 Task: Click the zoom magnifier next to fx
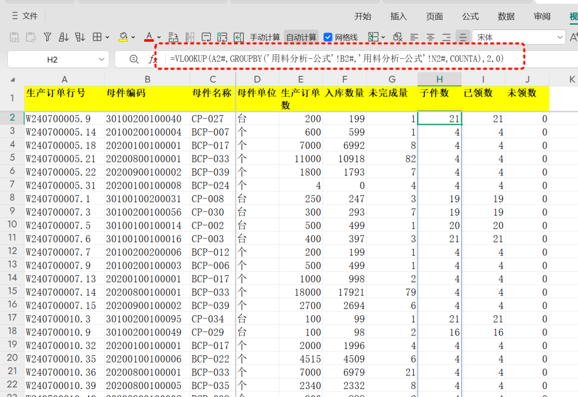134,59
